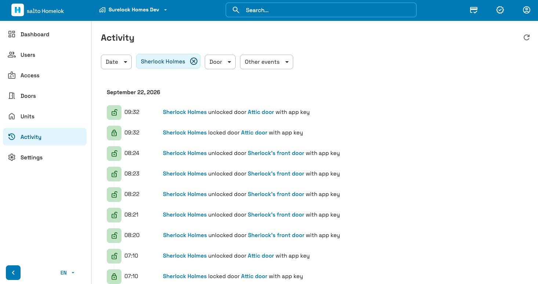Click the unlock icon for the 09:32 unlocked entry

pos(114,112)
